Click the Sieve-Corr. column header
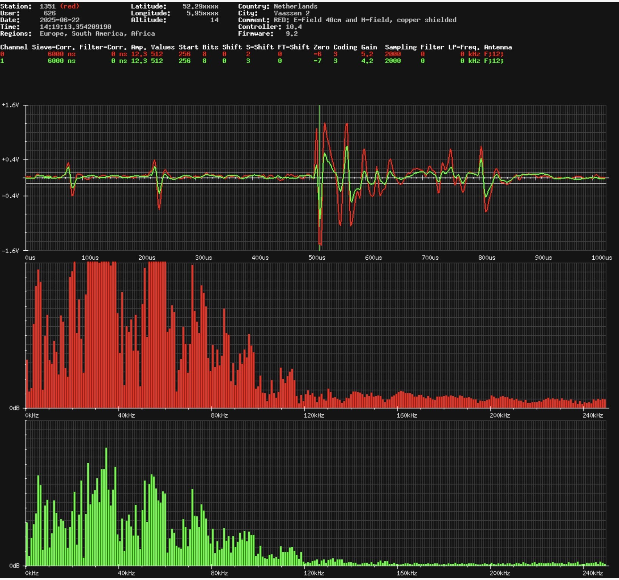 click(x=53, y=47)
